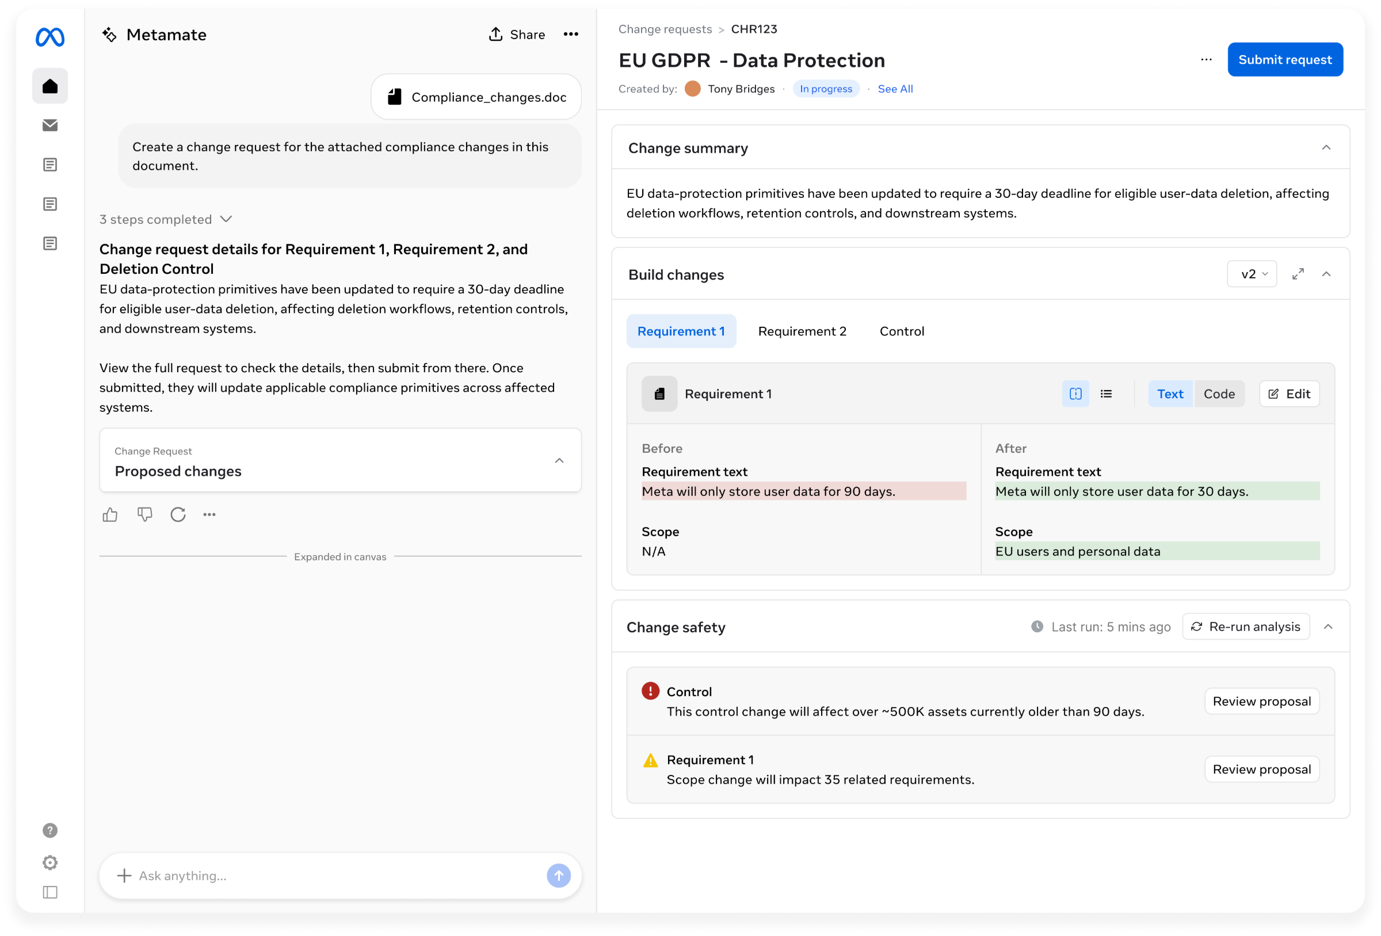Viewport: 1381px width, 936px height.
Task: Select the Code view toggle
Action: [1219, 393]
